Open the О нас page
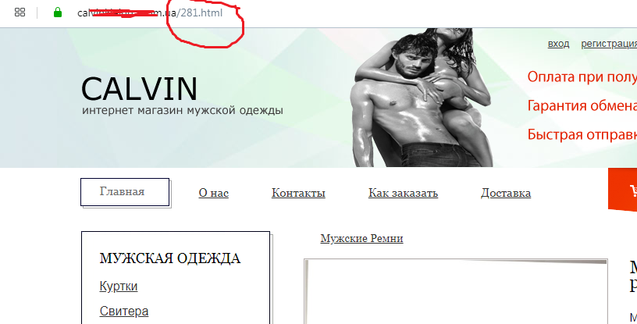Image resolution: width=637 pixels, height=324 pixels. [214, 193]
